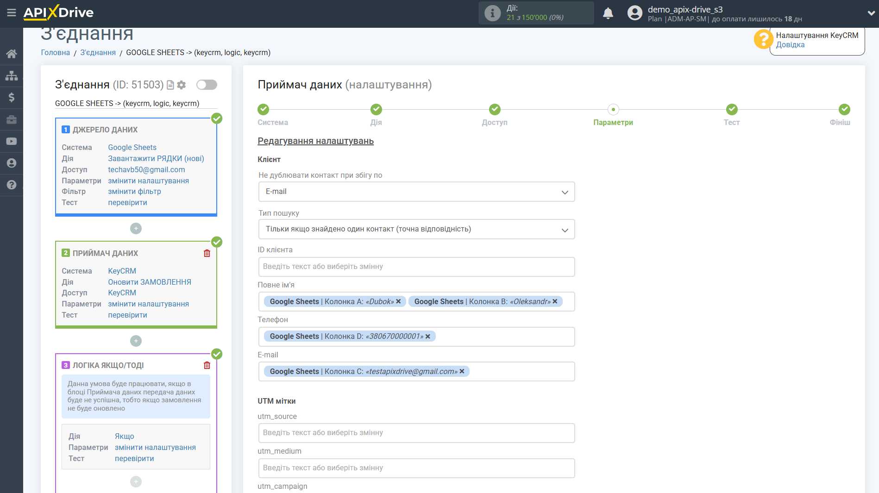Open the user profile sidebar icon
879x493 pixels.
tap(12, 163)
